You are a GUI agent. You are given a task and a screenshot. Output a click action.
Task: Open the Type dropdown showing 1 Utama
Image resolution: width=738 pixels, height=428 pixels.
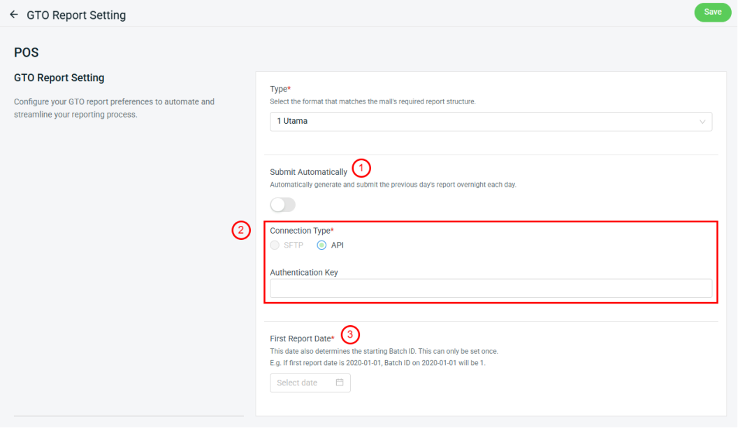pyautogui.click(x=491, y=122)
